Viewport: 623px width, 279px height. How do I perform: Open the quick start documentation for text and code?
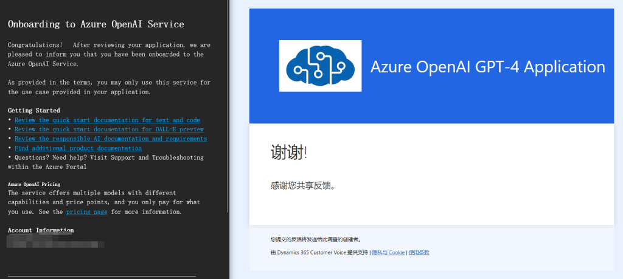(x=107, y=120)
